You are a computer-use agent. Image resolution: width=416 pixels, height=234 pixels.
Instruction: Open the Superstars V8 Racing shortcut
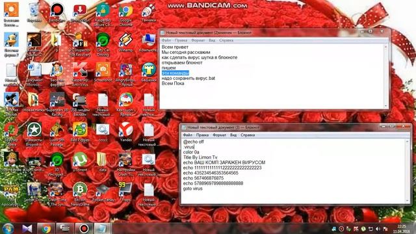(57, 105)
